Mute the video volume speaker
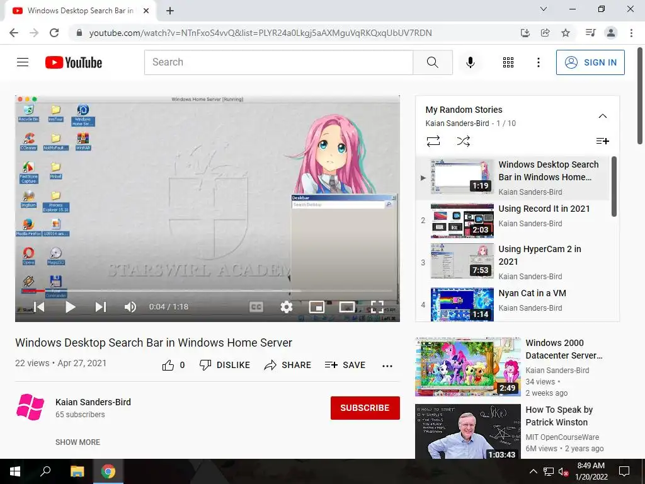The image size is (645, 484). (x=130, y=307)
